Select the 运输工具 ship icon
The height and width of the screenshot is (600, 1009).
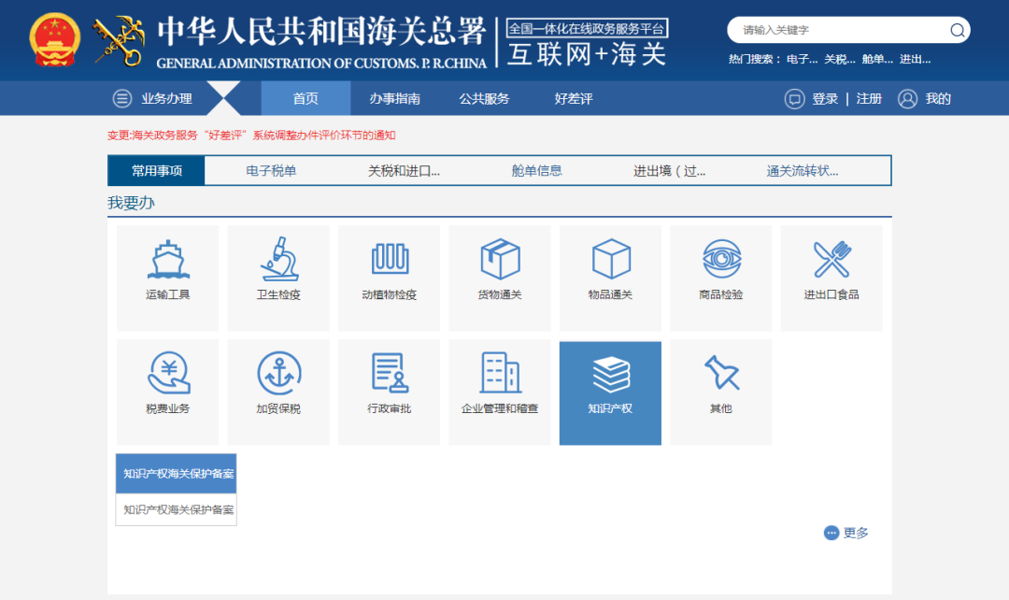point(167,264)
